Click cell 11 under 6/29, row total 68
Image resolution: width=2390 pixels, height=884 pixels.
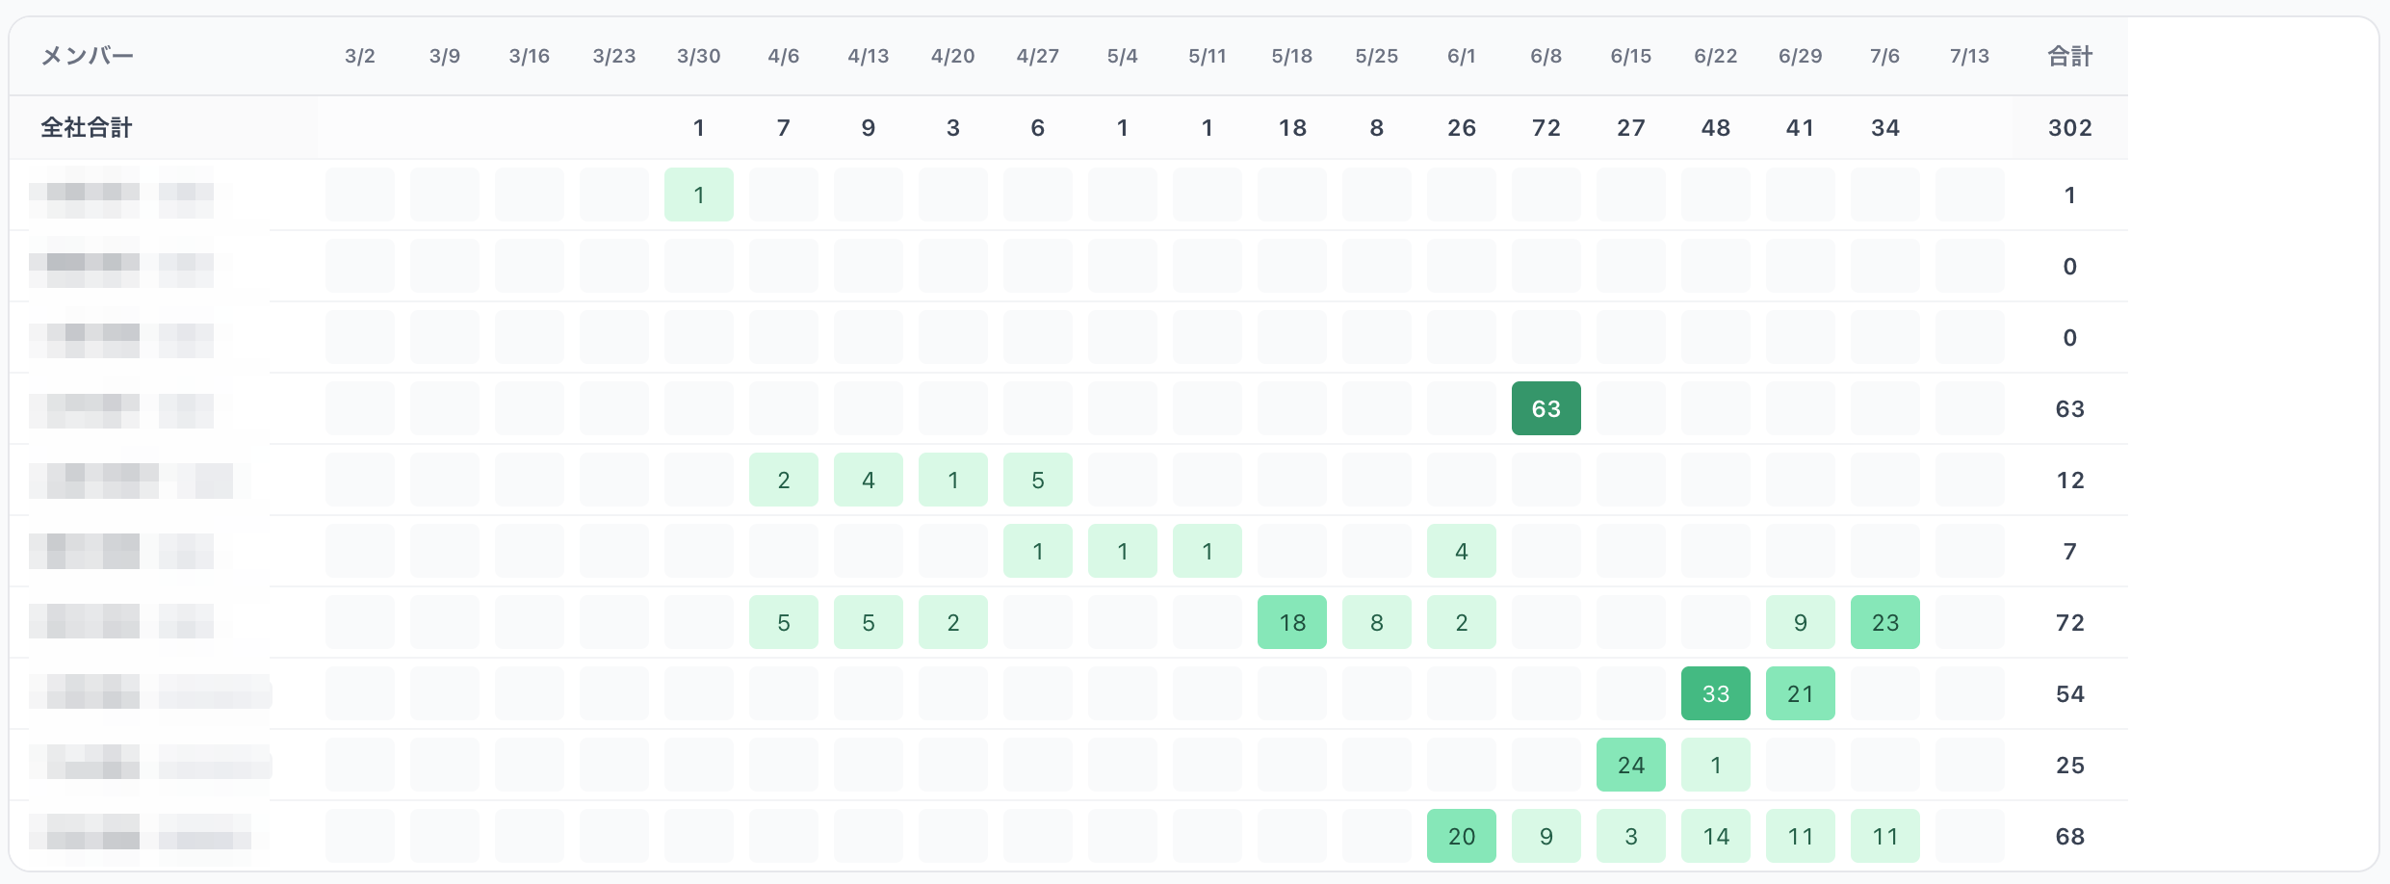coord(1801,836)
